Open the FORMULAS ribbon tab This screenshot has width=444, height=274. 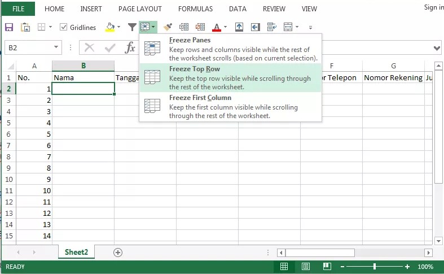(195, 9)
